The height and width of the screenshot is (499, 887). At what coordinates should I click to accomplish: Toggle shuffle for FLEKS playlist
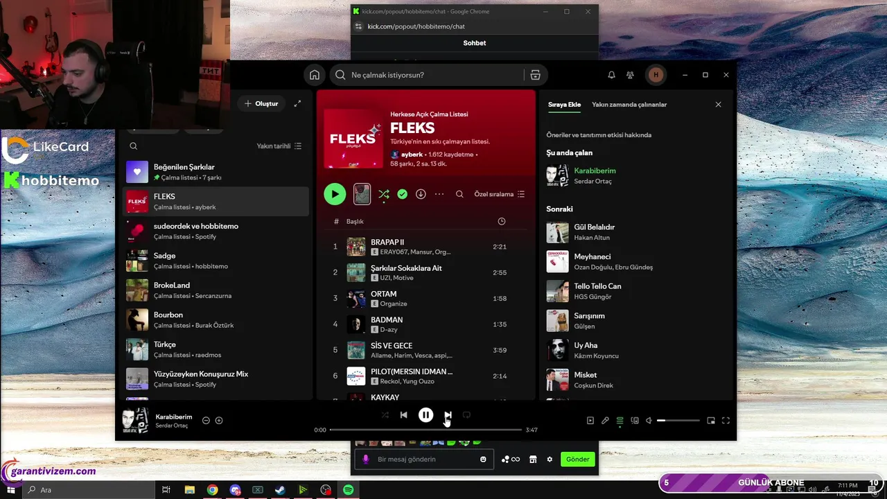pos(384,194)
